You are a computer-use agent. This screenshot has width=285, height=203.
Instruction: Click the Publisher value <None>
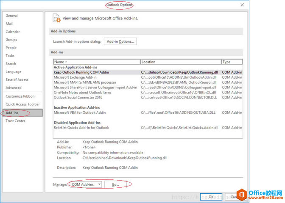coord(89,147)
